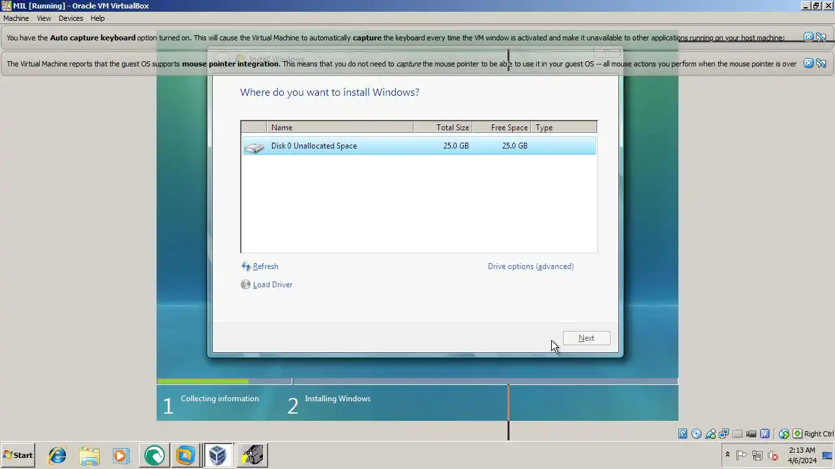Open Drive options (advanced)

531,266
